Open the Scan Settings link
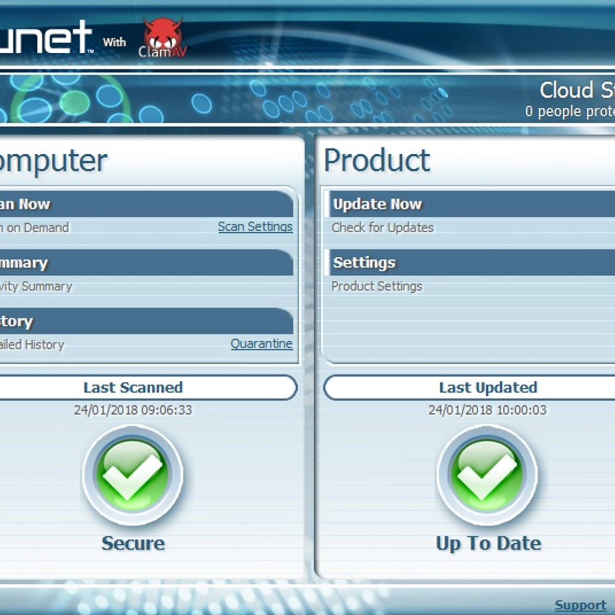The height and width of the screenshot is (615, 615). (x=255, y=227)
